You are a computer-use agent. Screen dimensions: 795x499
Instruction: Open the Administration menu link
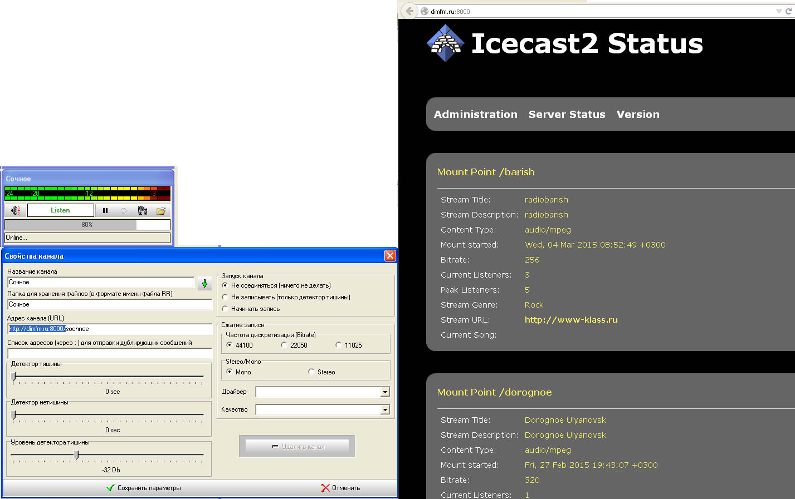476,114
